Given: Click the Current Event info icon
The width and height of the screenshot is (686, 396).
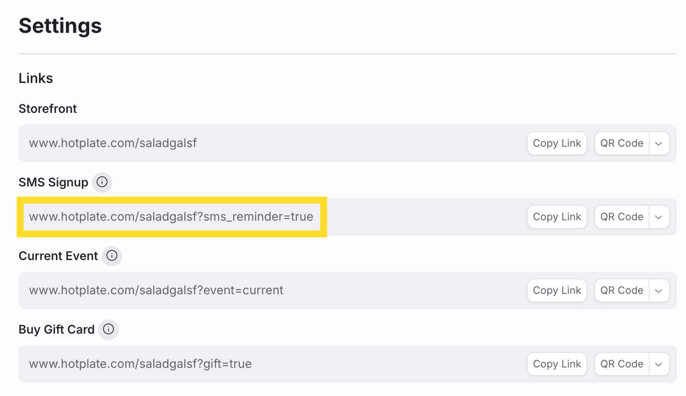Looking at the screenshot, I should pos(112,256).
